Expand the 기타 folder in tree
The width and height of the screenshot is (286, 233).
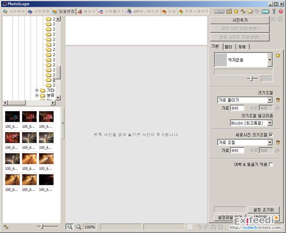(x=37, y=90)
